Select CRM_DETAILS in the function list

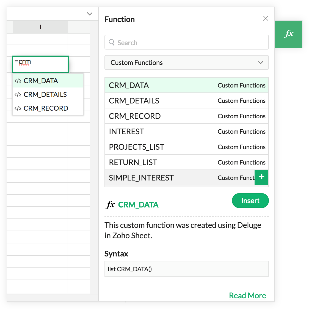click(187, 100)
